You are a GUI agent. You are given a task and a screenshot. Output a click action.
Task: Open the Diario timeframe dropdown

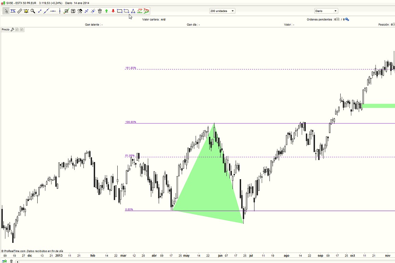326,11
